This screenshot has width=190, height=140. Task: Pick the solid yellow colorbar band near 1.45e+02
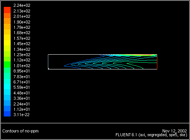(7, 43)
